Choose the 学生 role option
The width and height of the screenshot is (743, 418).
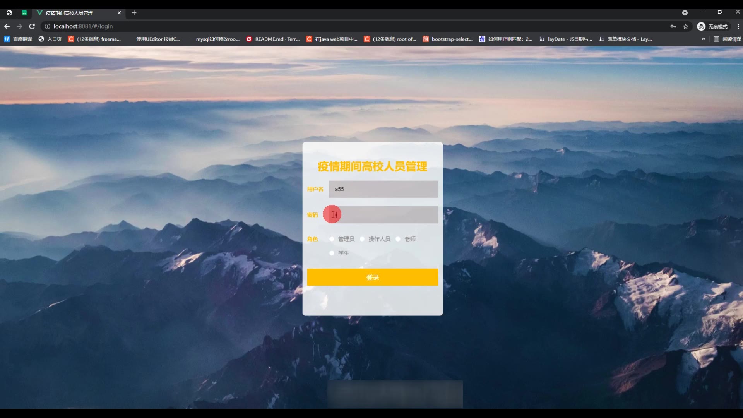[332, 253]
